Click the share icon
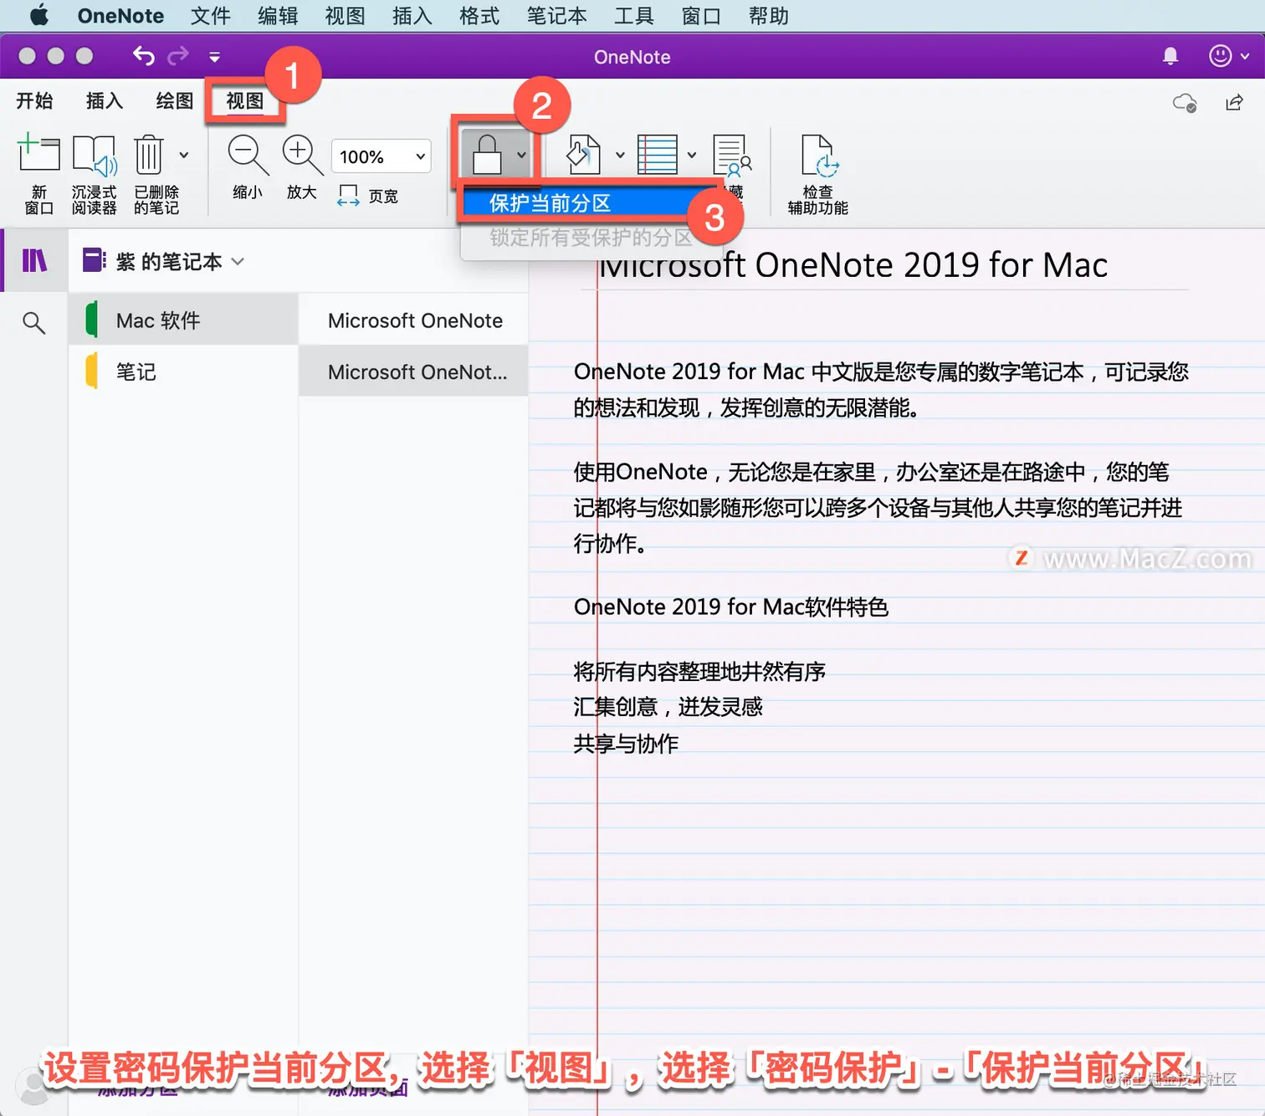 pos(1234,102)
